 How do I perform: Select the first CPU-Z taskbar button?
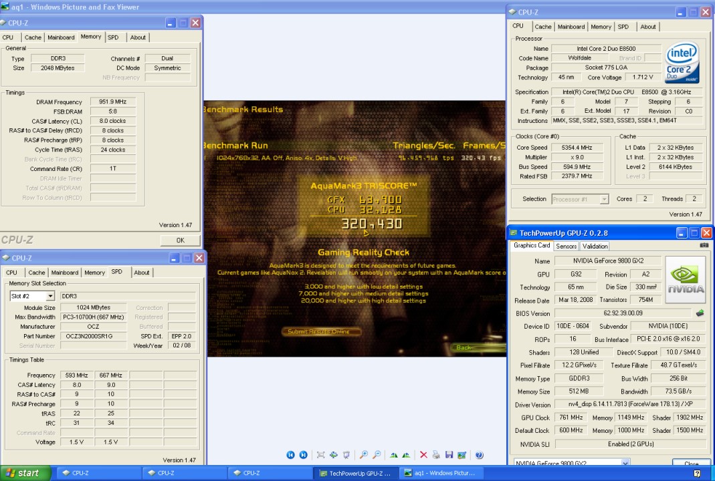point(99,473)
